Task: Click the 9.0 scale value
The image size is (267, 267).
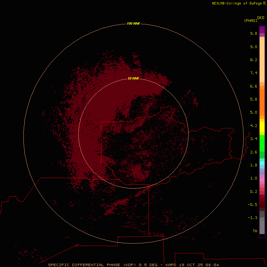Action: (254, 47)
